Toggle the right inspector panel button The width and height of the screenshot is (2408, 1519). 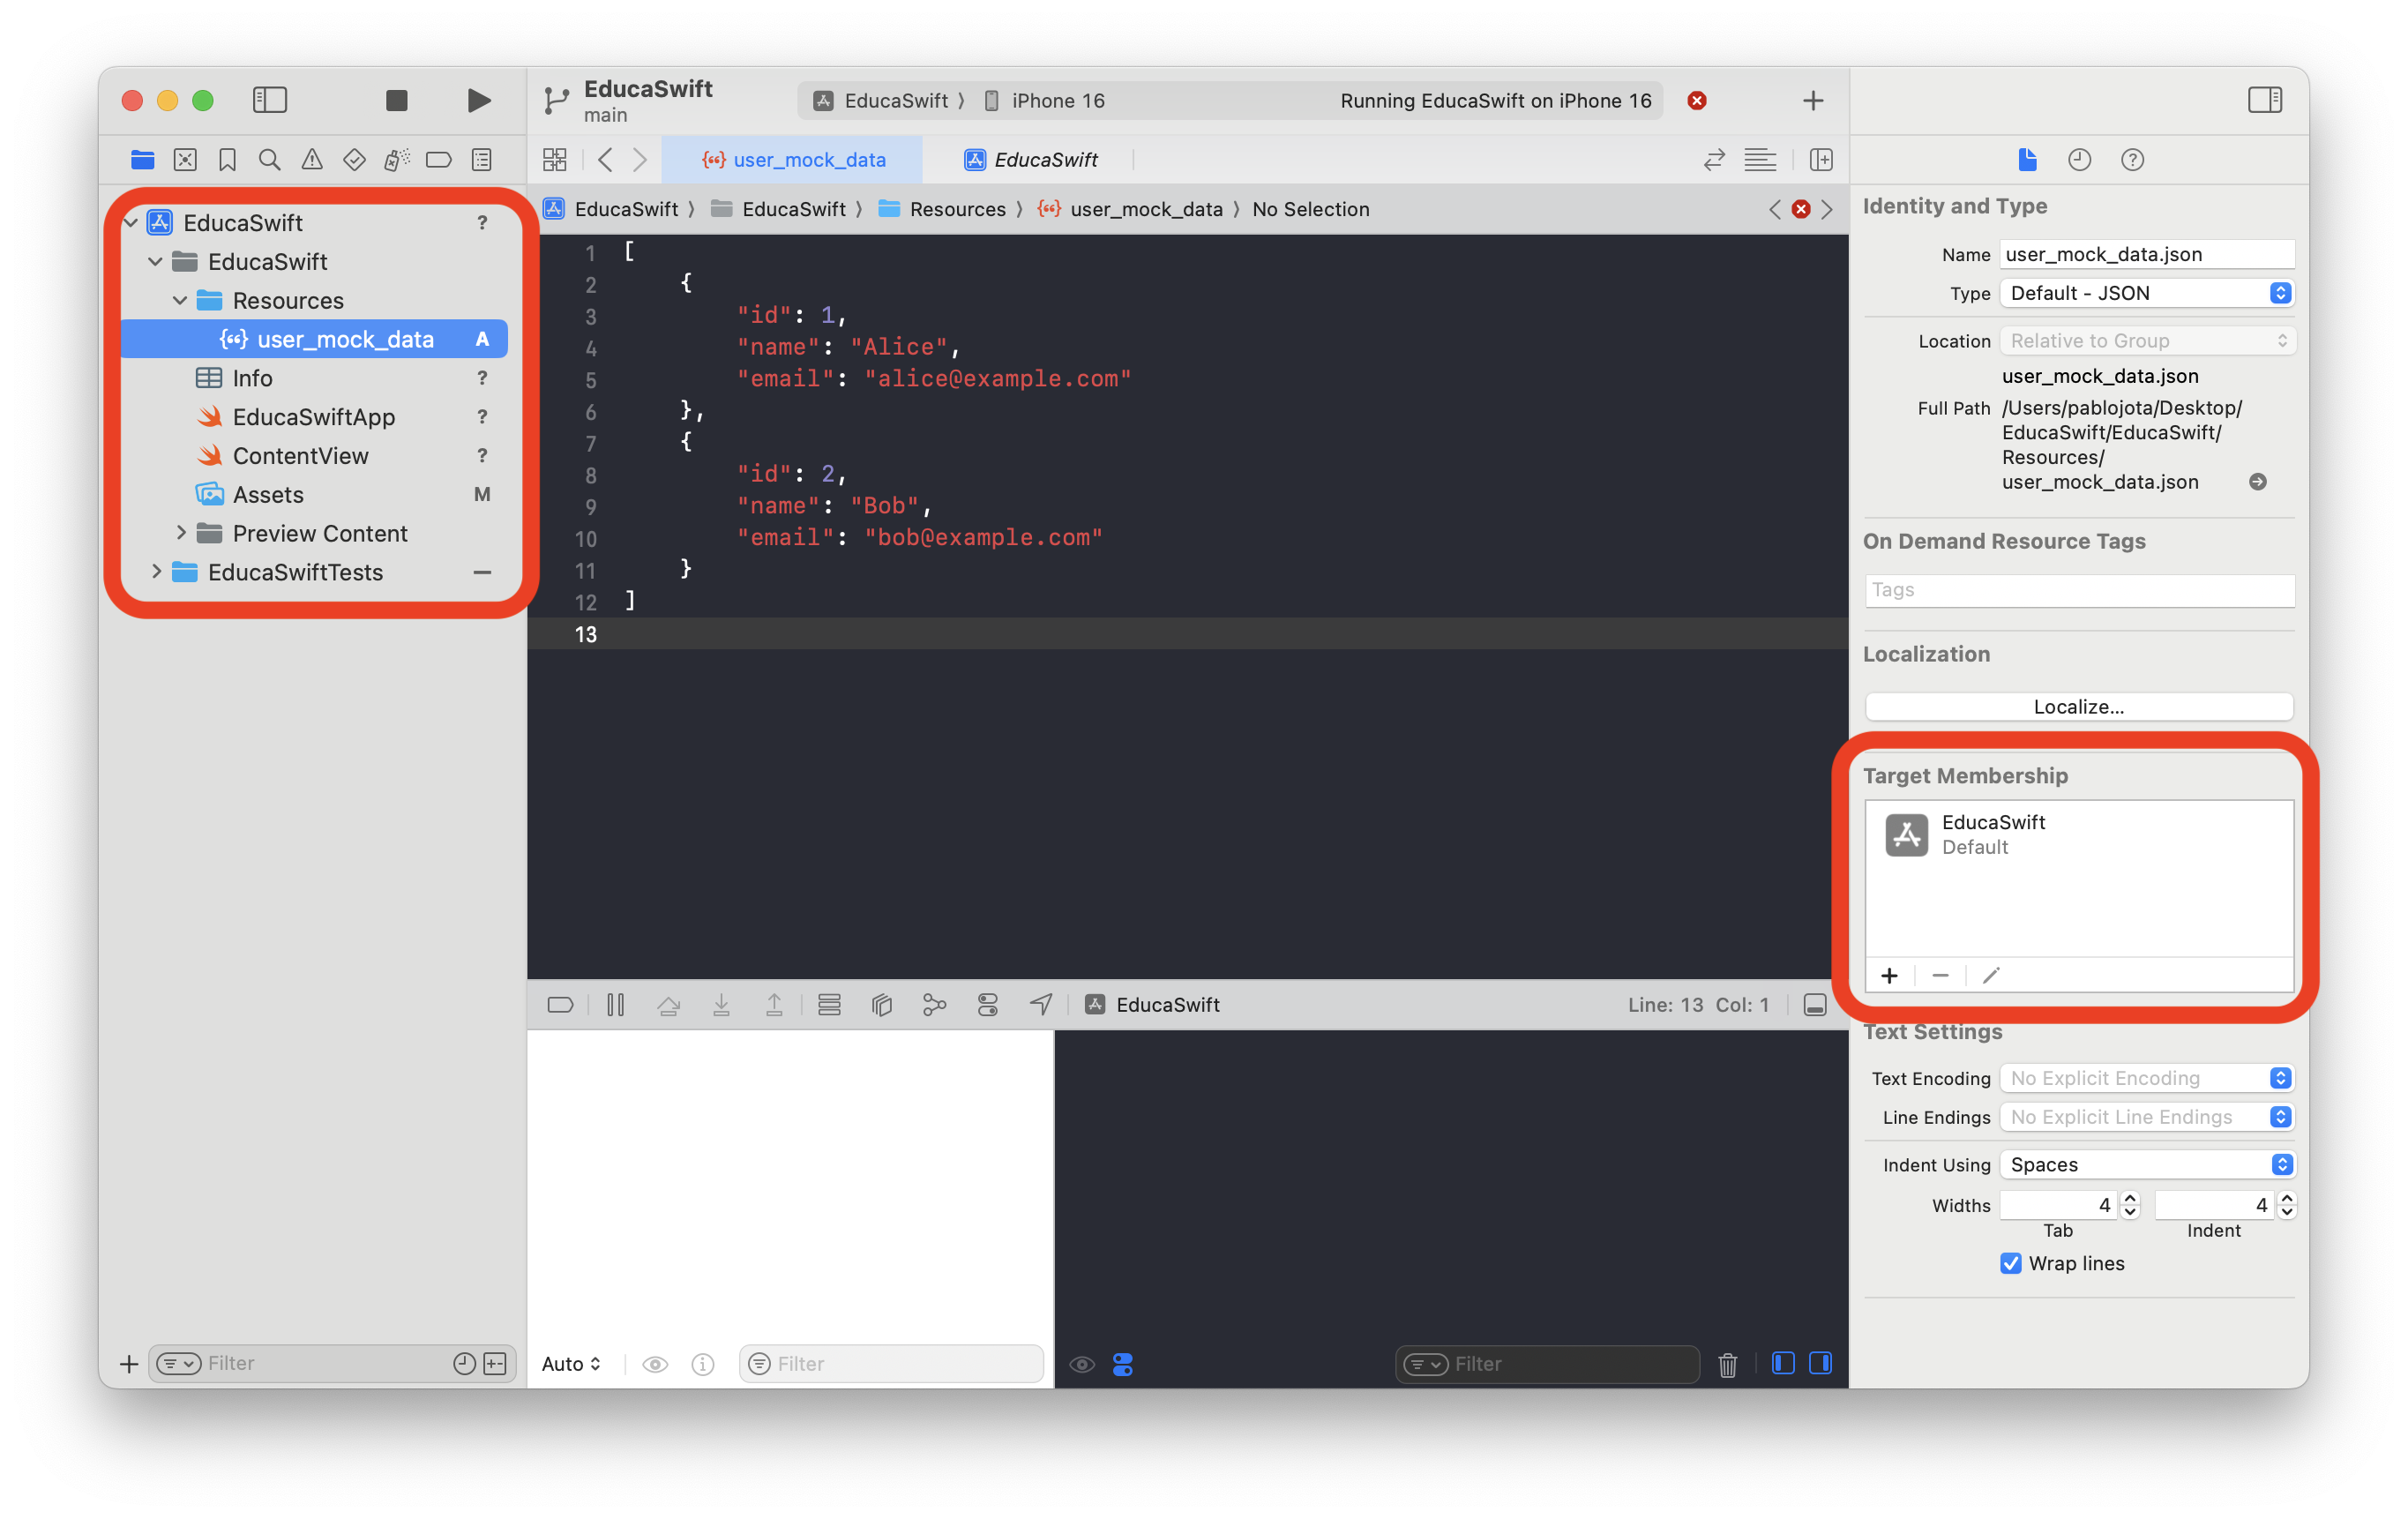pyautogui.click(x=2264, y=100)
